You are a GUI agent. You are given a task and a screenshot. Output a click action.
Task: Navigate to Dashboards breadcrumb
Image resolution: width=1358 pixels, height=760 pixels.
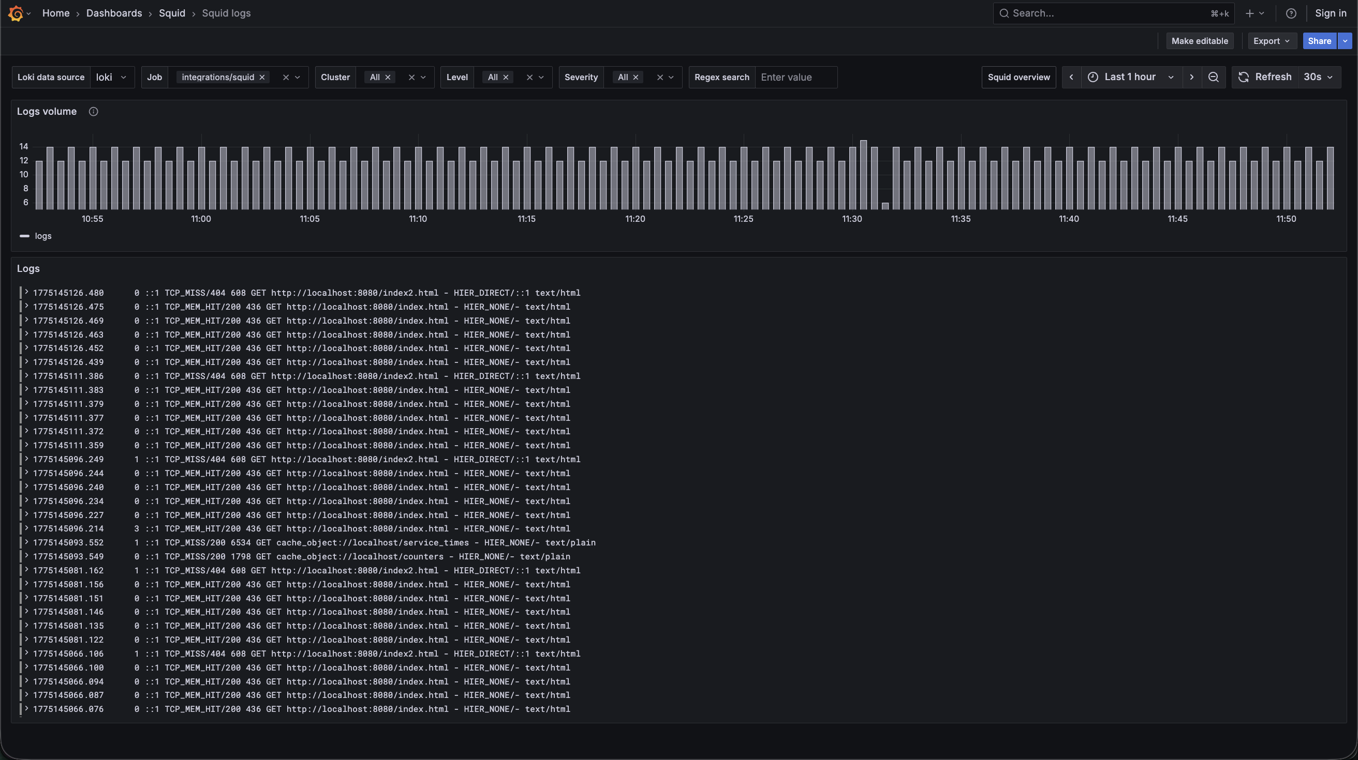click(x=114, y=13)
